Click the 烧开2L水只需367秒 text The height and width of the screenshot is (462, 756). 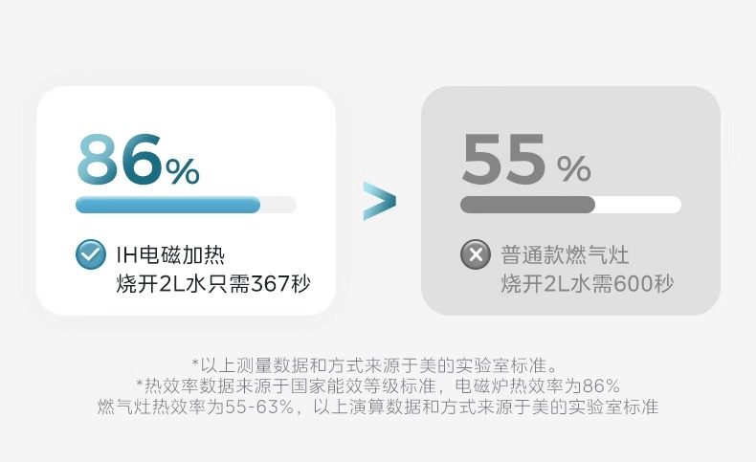pos(212,284)
